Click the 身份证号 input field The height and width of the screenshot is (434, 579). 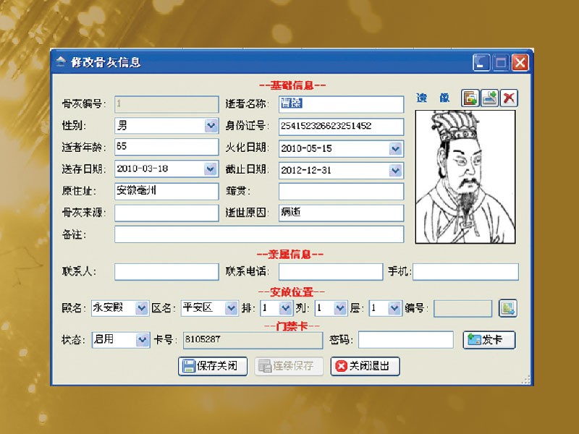[x=341, y=126]
